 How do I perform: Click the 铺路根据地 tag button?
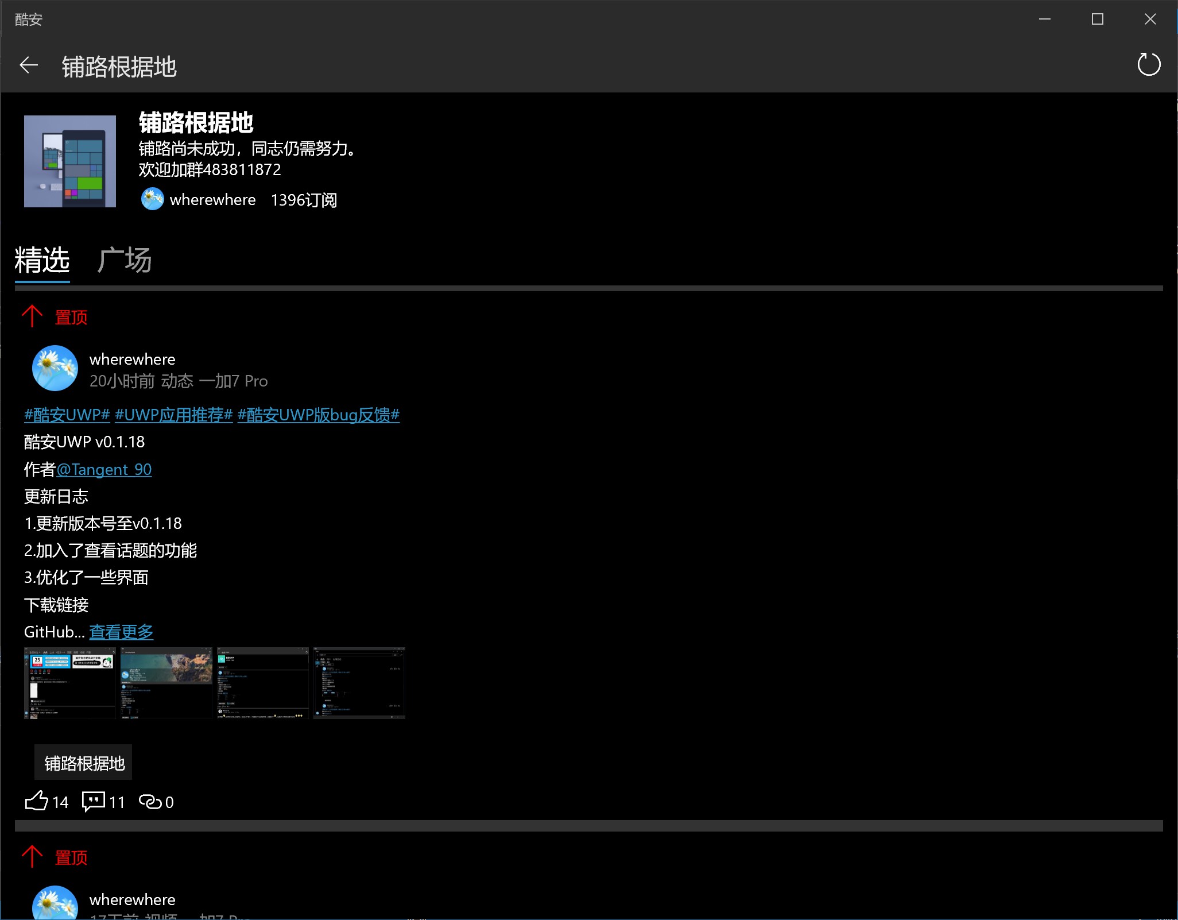tap(84, 763)
